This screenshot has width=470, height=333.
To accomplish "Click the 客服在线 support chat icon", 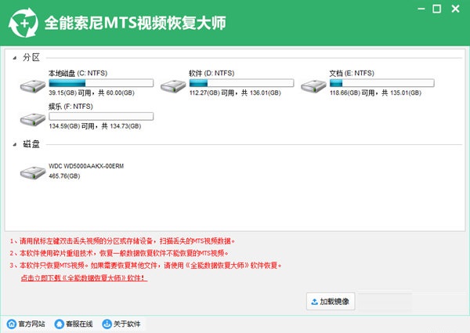I will tap(59, 324).
